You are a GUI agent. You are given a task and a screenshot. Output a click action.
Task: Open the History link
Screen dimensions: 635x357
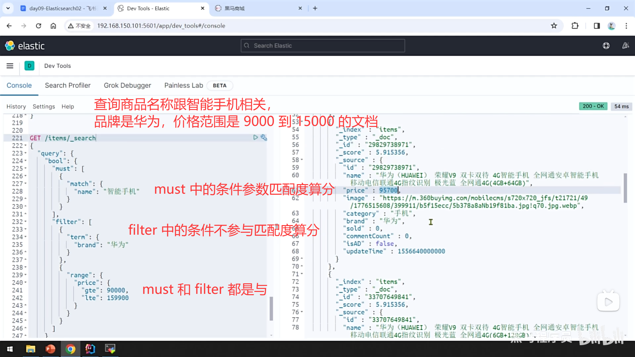(x=16, y=106)
